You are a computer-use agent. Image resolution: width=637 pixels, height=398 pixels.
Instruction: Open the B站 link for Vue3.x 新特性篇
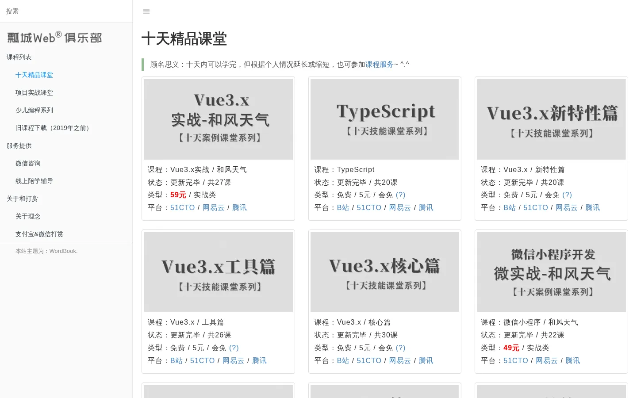pyautogui.click(x=510, y=208)
